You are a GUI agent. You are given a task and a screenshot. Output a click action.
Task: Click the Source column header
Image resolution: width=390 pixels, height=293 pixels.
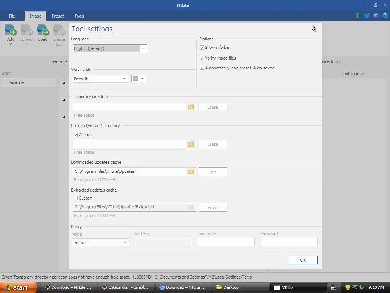[x=28, y=82]
